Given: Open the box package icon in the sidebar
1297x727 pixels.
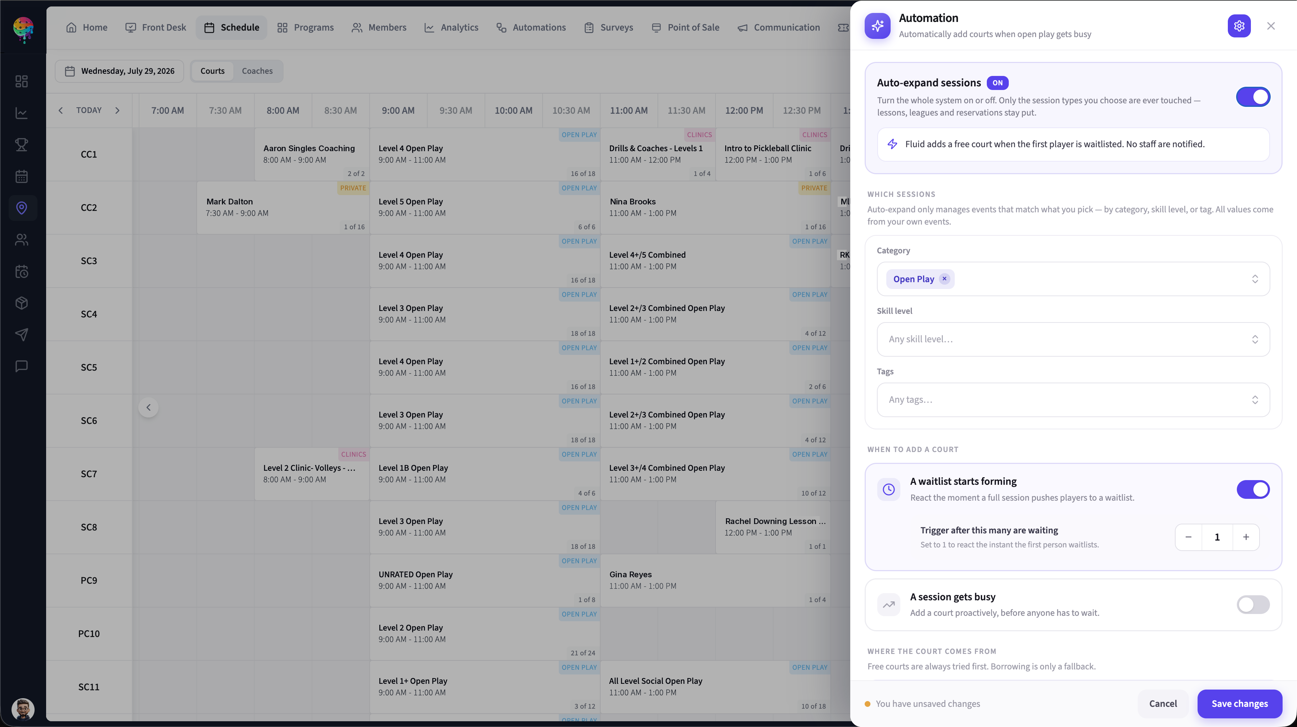Looking at the screenshot, I should [x=22, y=303].
